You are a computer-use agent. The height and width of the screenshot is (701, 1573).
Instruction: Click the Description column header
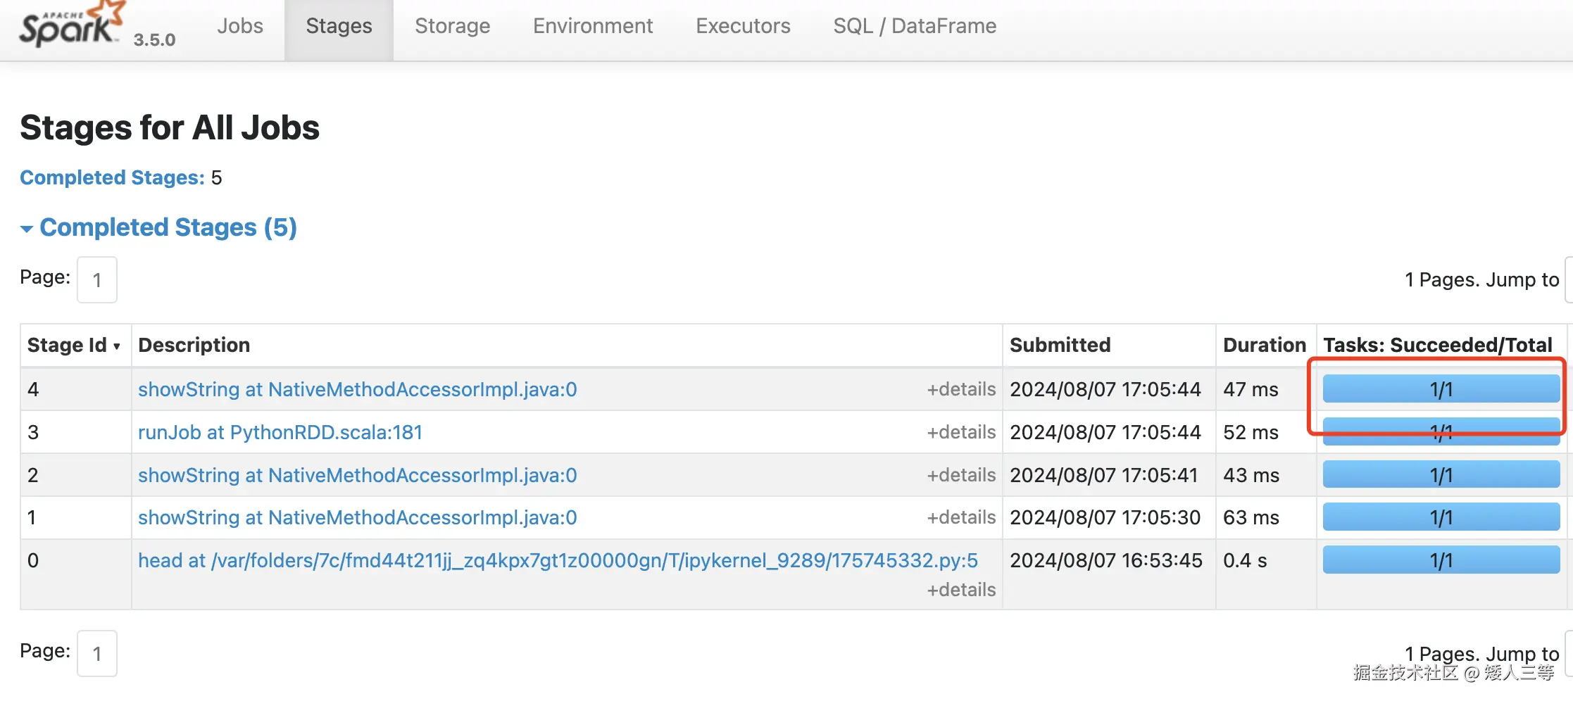point(194,345)
